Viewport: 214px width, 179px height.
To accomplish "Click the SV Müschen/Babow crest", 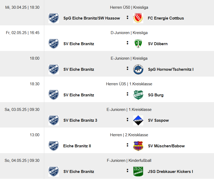I will pyautogui.click(x=138, y=146).
